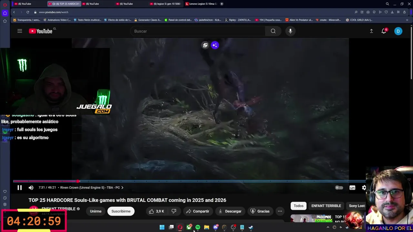Pause the video playback

pyautogui.click(x=19, y=188)
